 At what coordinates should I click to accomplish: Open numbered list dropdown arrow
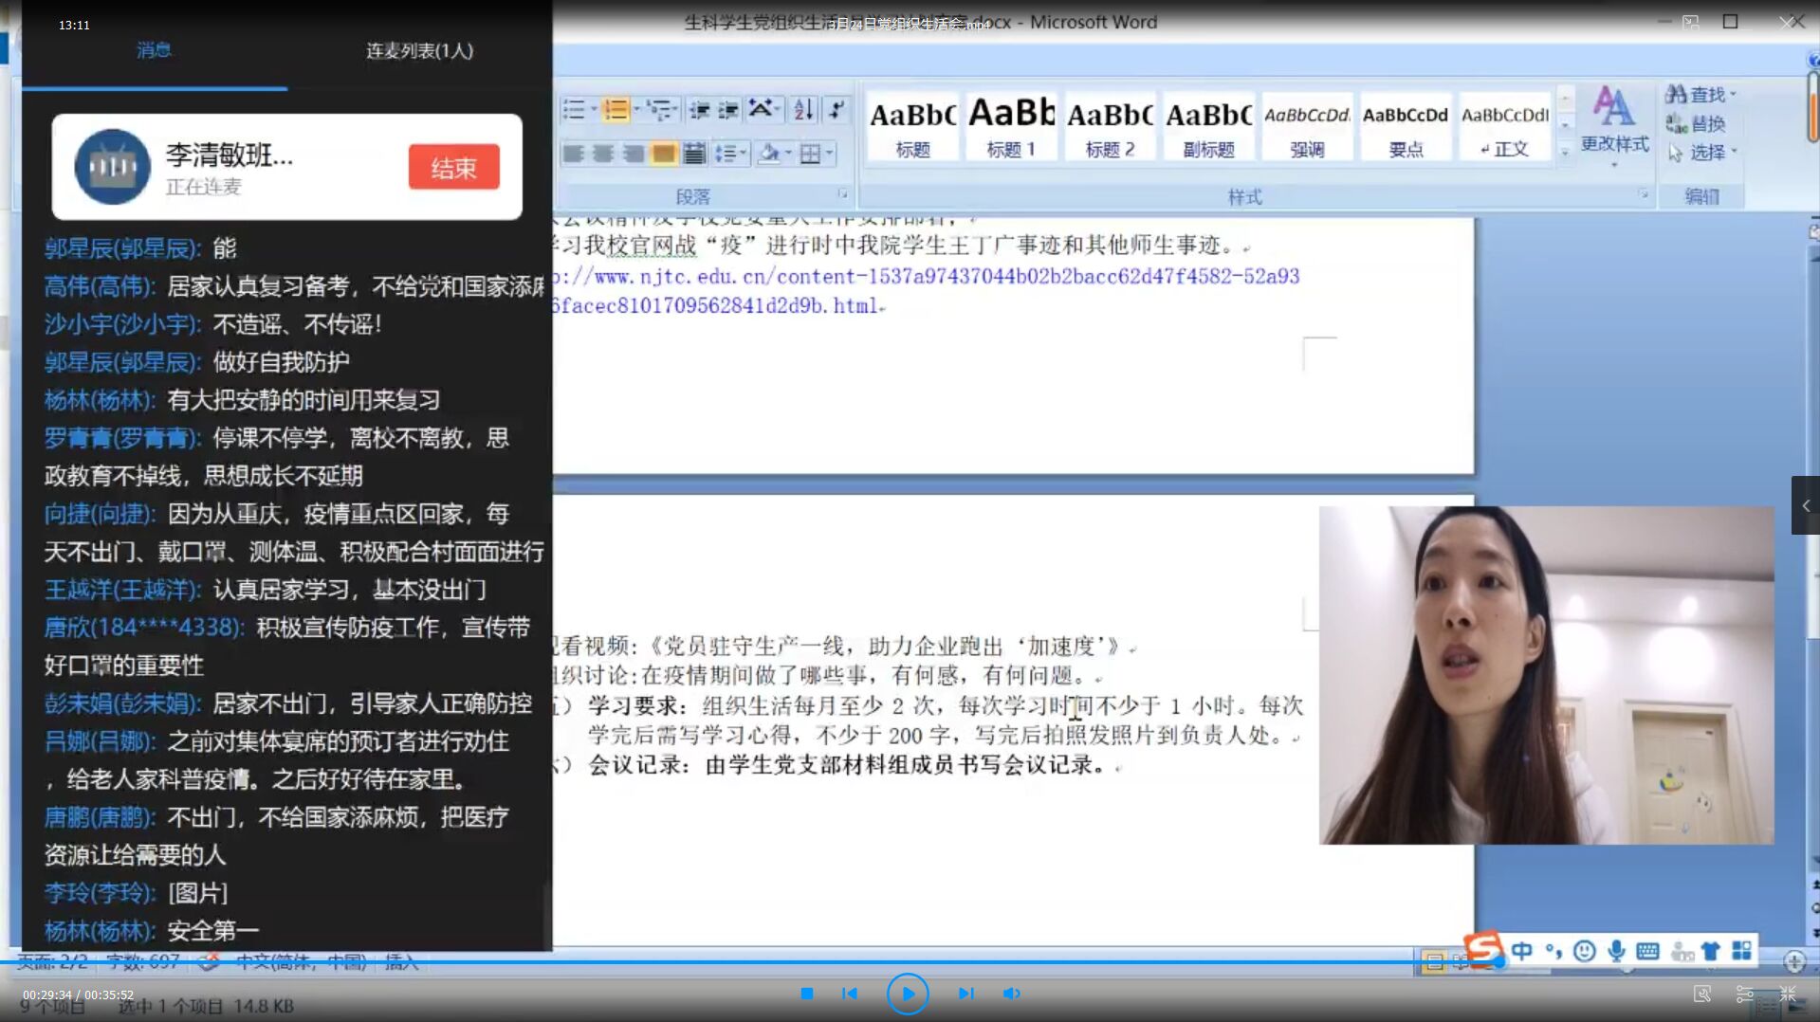636,110
